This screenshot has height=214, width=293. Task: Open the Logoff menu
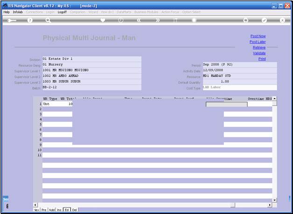click(x=62, y=12)
